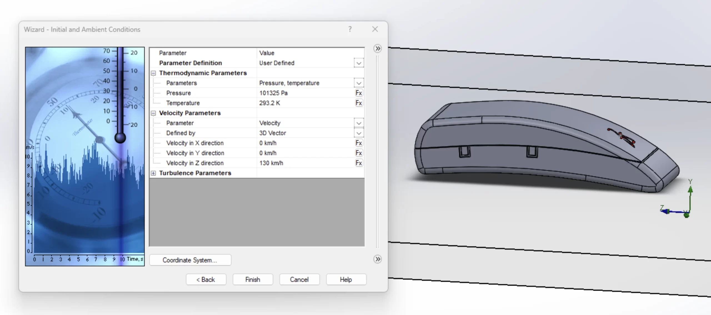Click the Coordinate System button
Viewport: 711px width, 315px height.
coord(190,260)
